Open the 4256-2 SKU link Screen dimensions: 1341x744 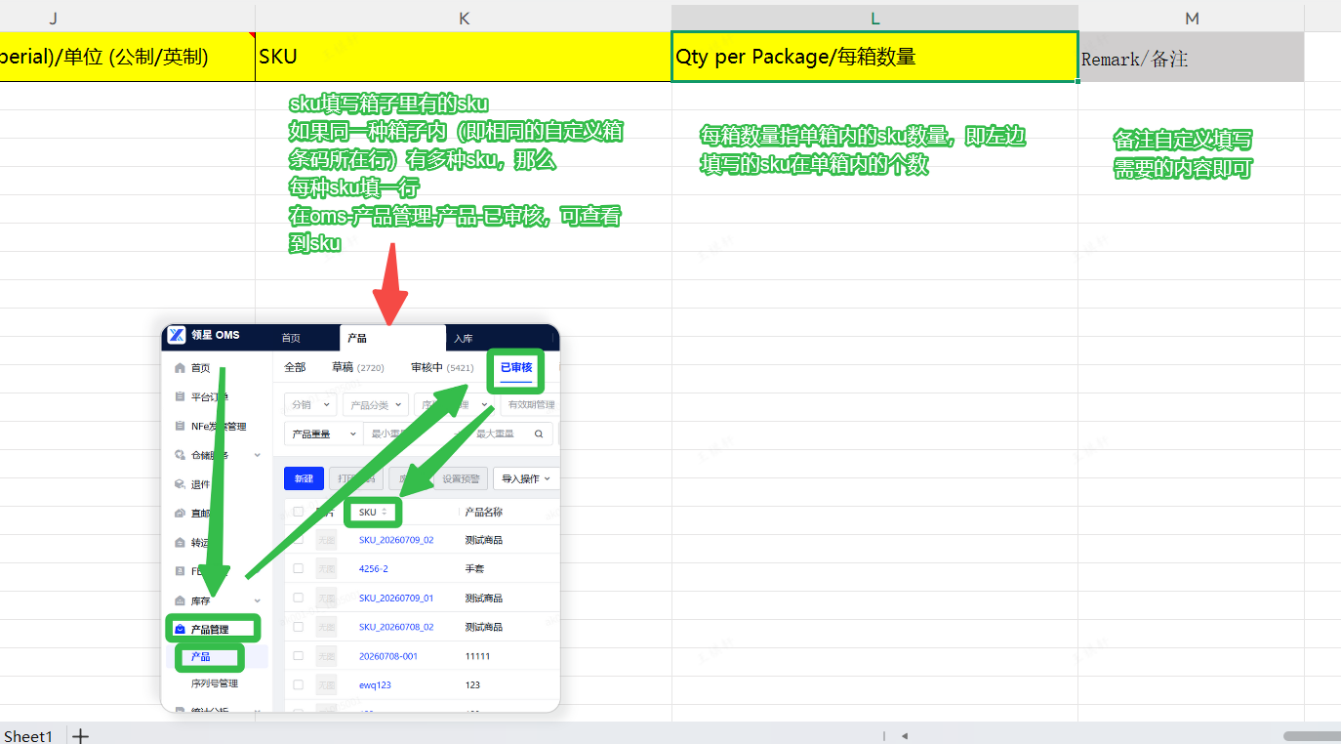(374, 568)
